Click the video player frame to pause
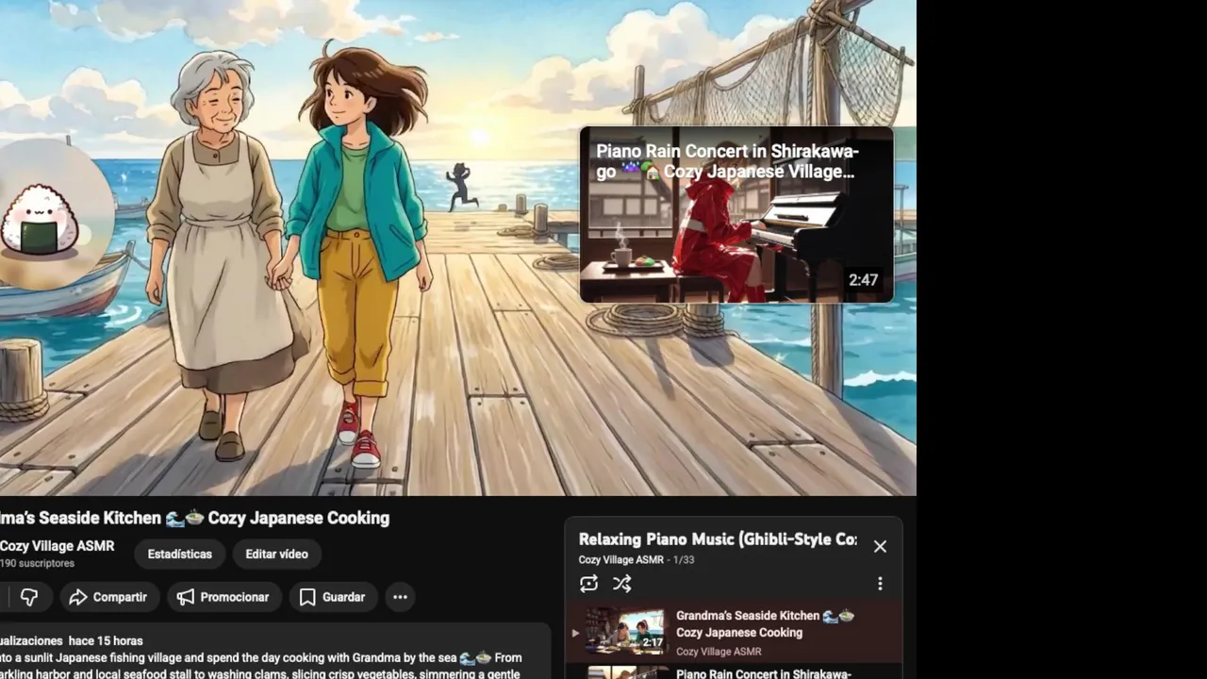The image size is (1207, 679). pyautogui.click(x=458, y=247)
